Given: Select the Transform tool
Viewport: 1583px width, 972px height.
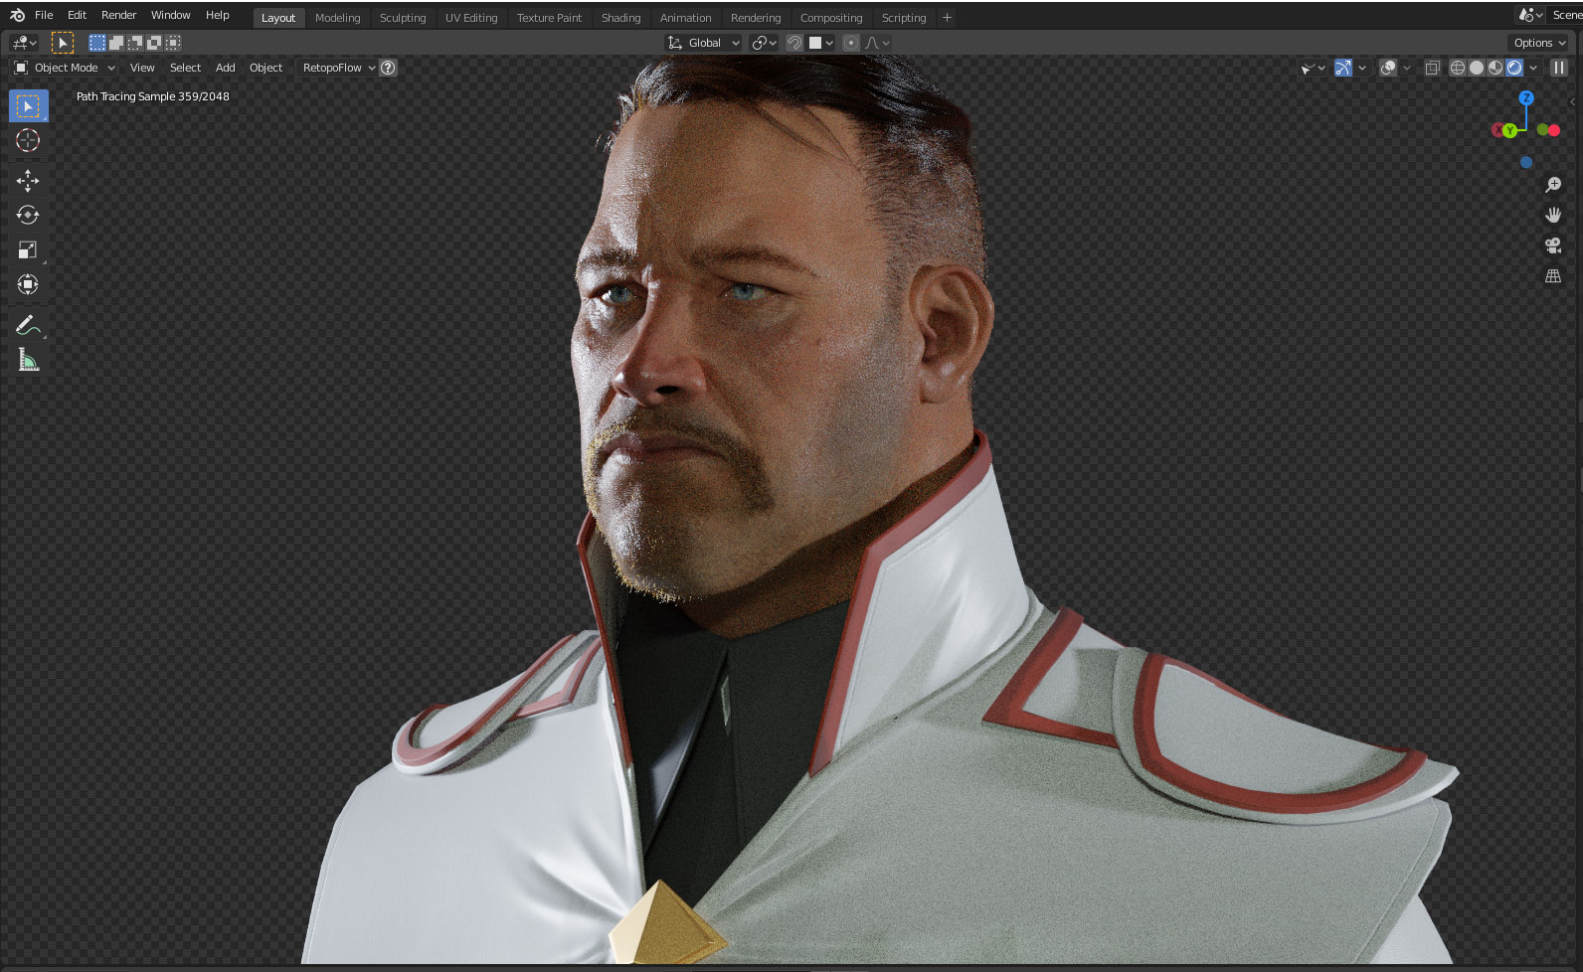Looking at the screenshot, I should point(28,284).
